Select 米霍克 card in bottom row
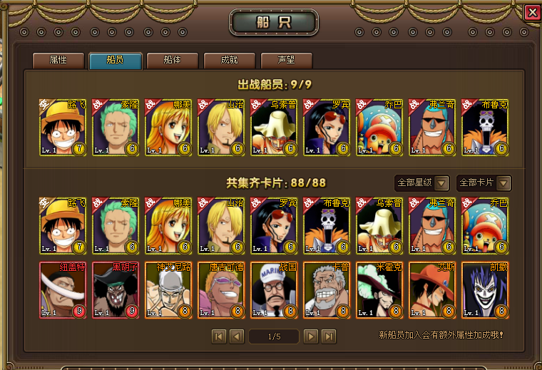Image resolution: width=542 pixels, height=370 pixels. click(379, 290)
